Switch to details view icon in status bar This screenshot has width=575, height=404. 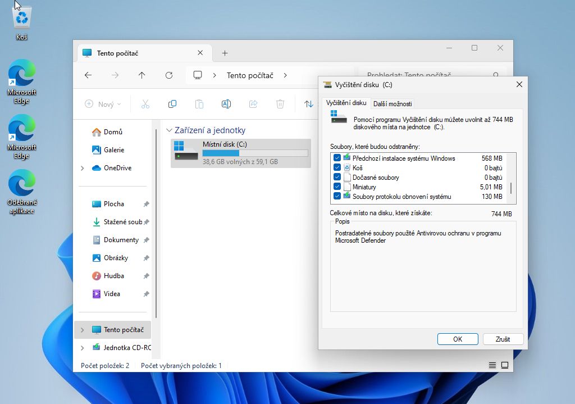click(x=492, y=365)
